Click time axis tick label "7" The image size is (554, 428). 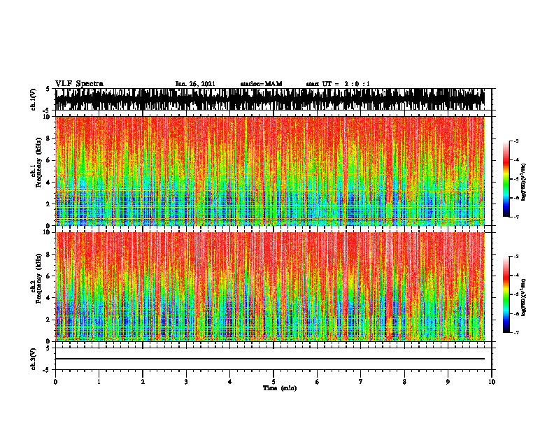click(x=361, y=382)
